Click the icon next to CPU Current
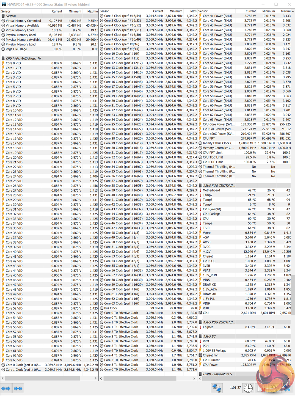The height and width of the screenshot is (396, 295). point(200,360)
